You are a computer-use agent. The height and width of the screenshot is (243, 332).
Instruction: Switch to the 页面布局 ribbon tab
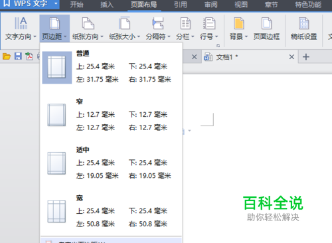(x=144, y=5)
